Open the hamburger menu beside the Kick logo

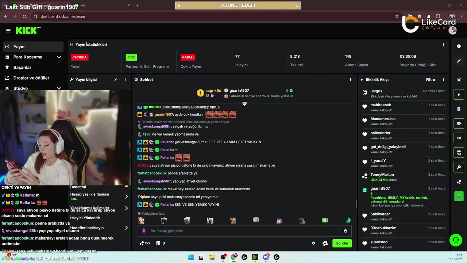tap(8, 31)
